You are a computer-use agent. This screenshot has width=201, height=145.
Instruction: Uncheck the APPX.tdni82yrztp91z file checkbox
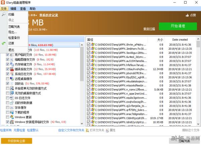[89, 122]
